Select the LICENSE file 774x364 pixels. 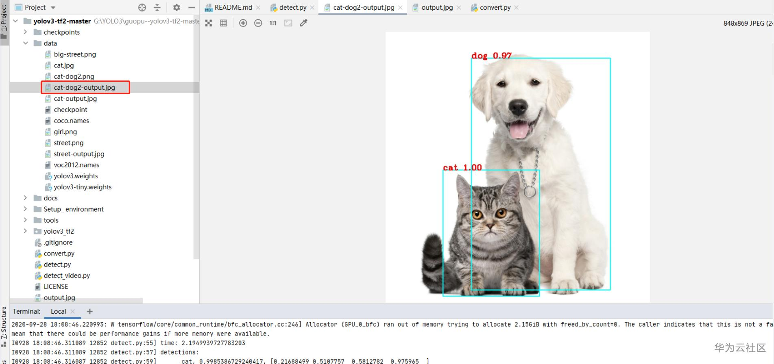coord(56,286)
